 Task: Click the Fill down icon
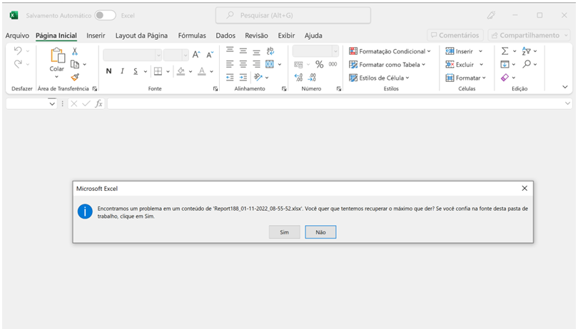tap(505, 64)
